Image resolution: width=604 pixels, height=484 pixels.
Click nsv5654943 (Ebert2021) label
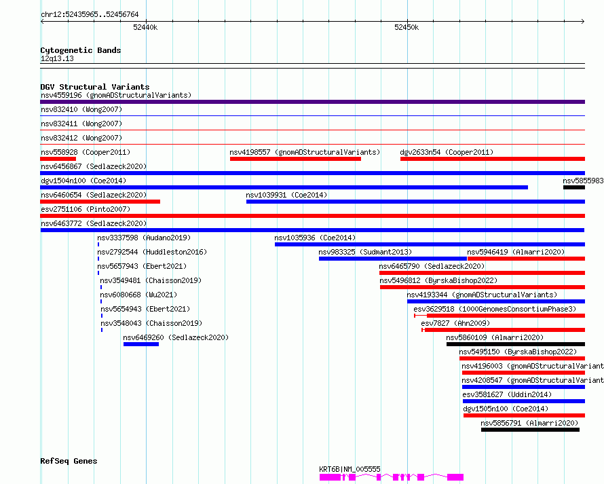pyautogui.click(x=145, y=309)
